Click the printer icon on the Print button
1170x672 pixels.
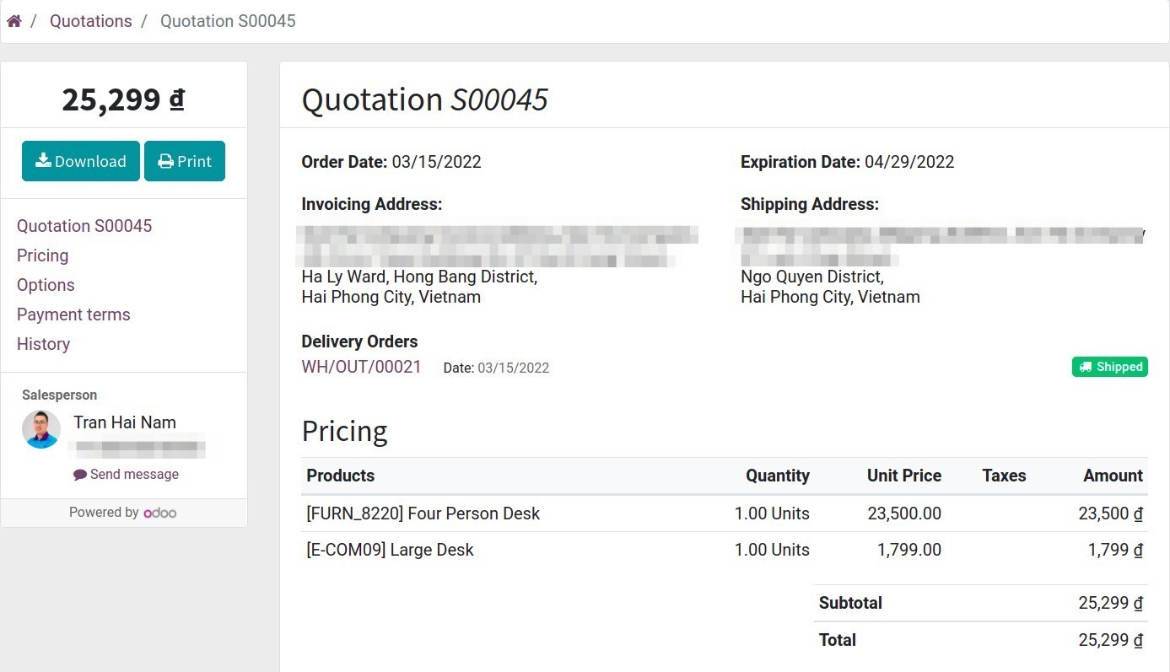pyautogui.click(x=165, y=161)
